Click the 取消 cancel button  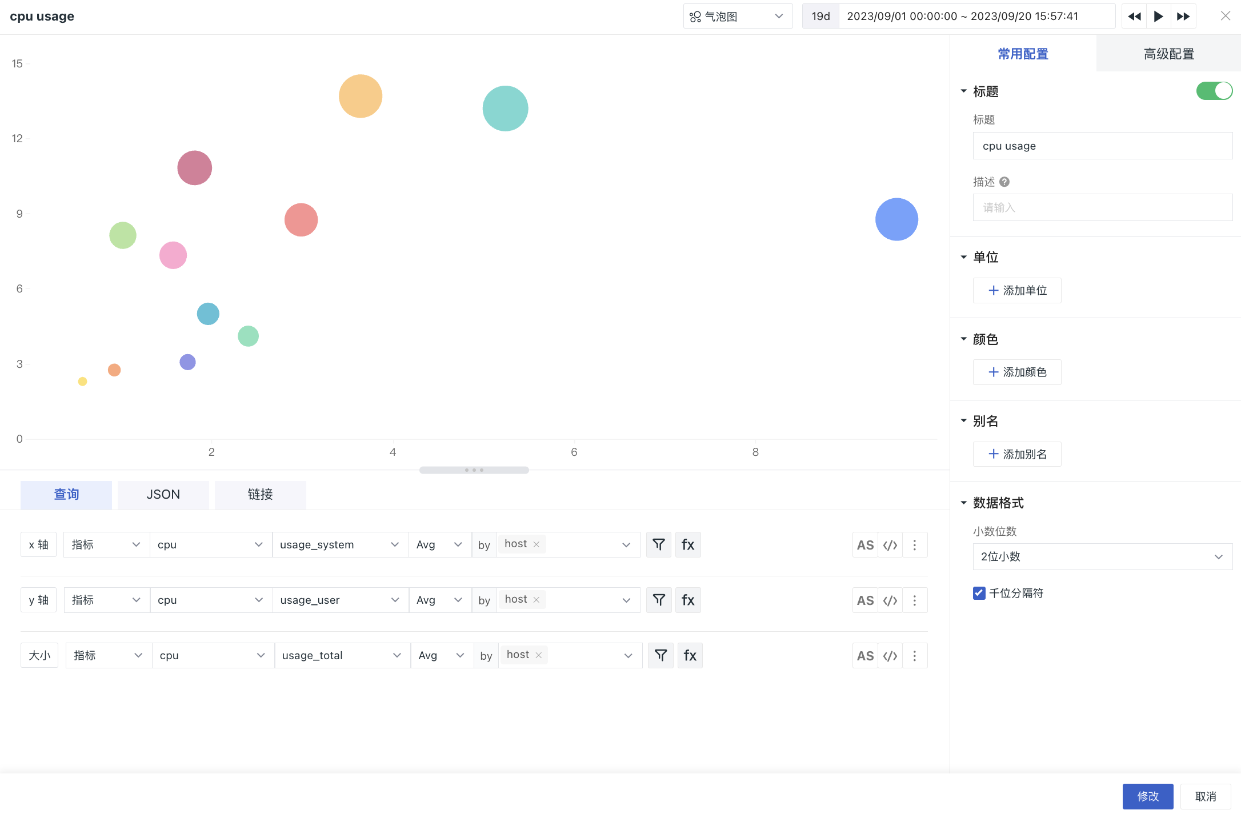(1206, 796)
